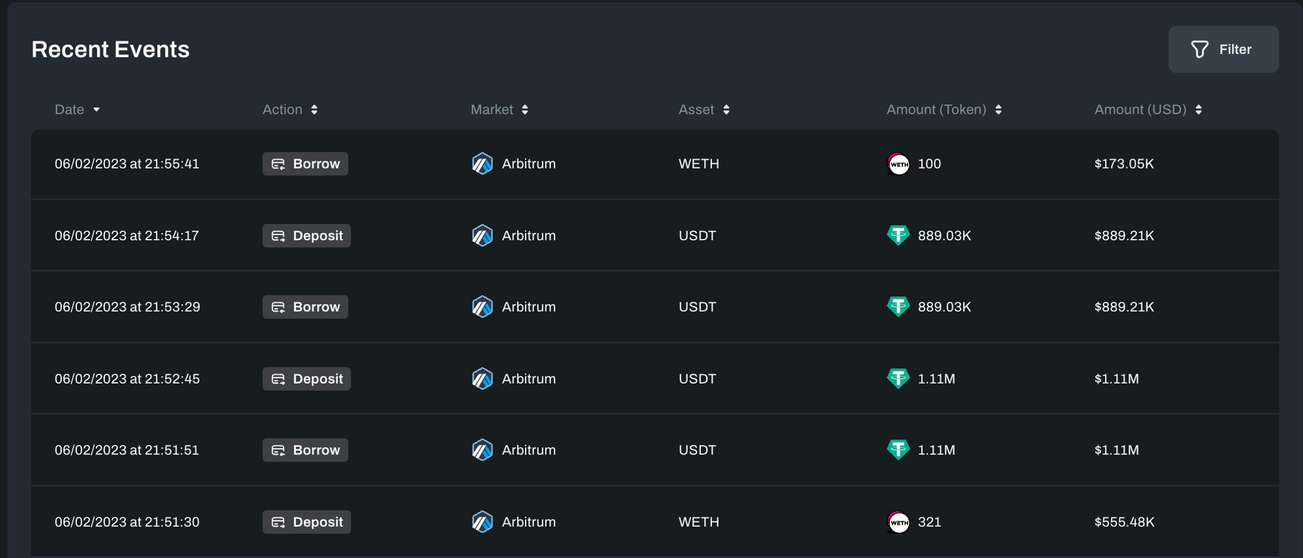Click the funnel icon in Filter
Screen dimensions: 1303x558
point(1199,49)
